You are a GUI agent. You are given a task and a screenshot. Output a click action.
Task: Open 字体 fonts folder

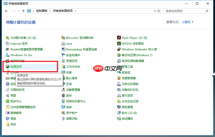(11, 124)
